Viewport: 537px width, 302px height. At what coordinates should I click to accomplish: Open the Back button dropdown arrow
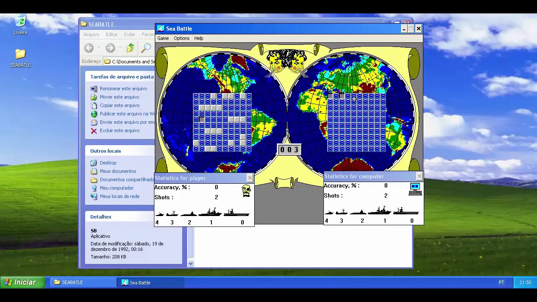(98, 48)
